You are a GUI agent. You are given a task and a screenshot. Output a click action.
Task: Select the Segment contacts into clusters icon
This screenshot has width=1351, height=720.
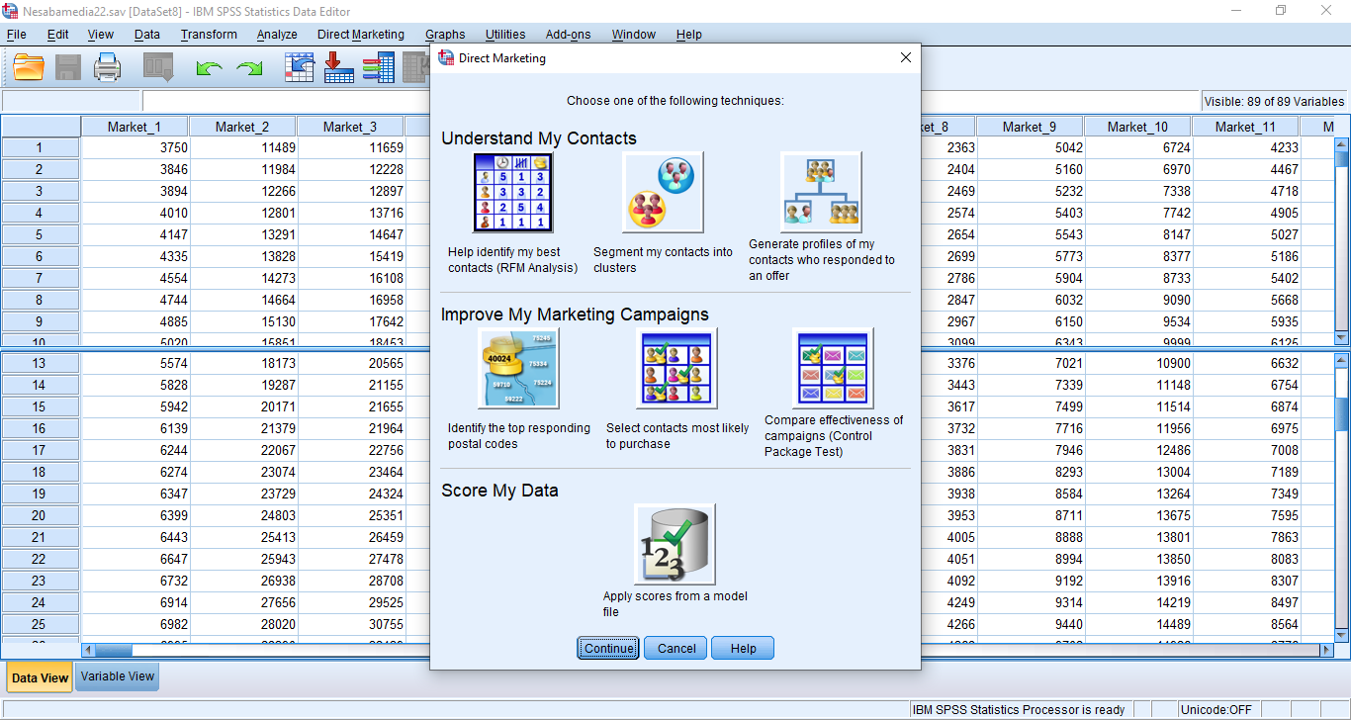click(x=662, y=194)
